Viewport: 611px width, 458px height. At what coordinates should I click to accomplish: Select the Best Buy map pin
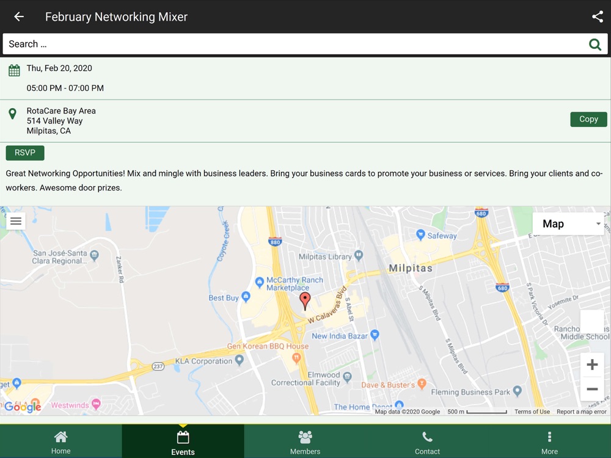[x=246, y=297]
